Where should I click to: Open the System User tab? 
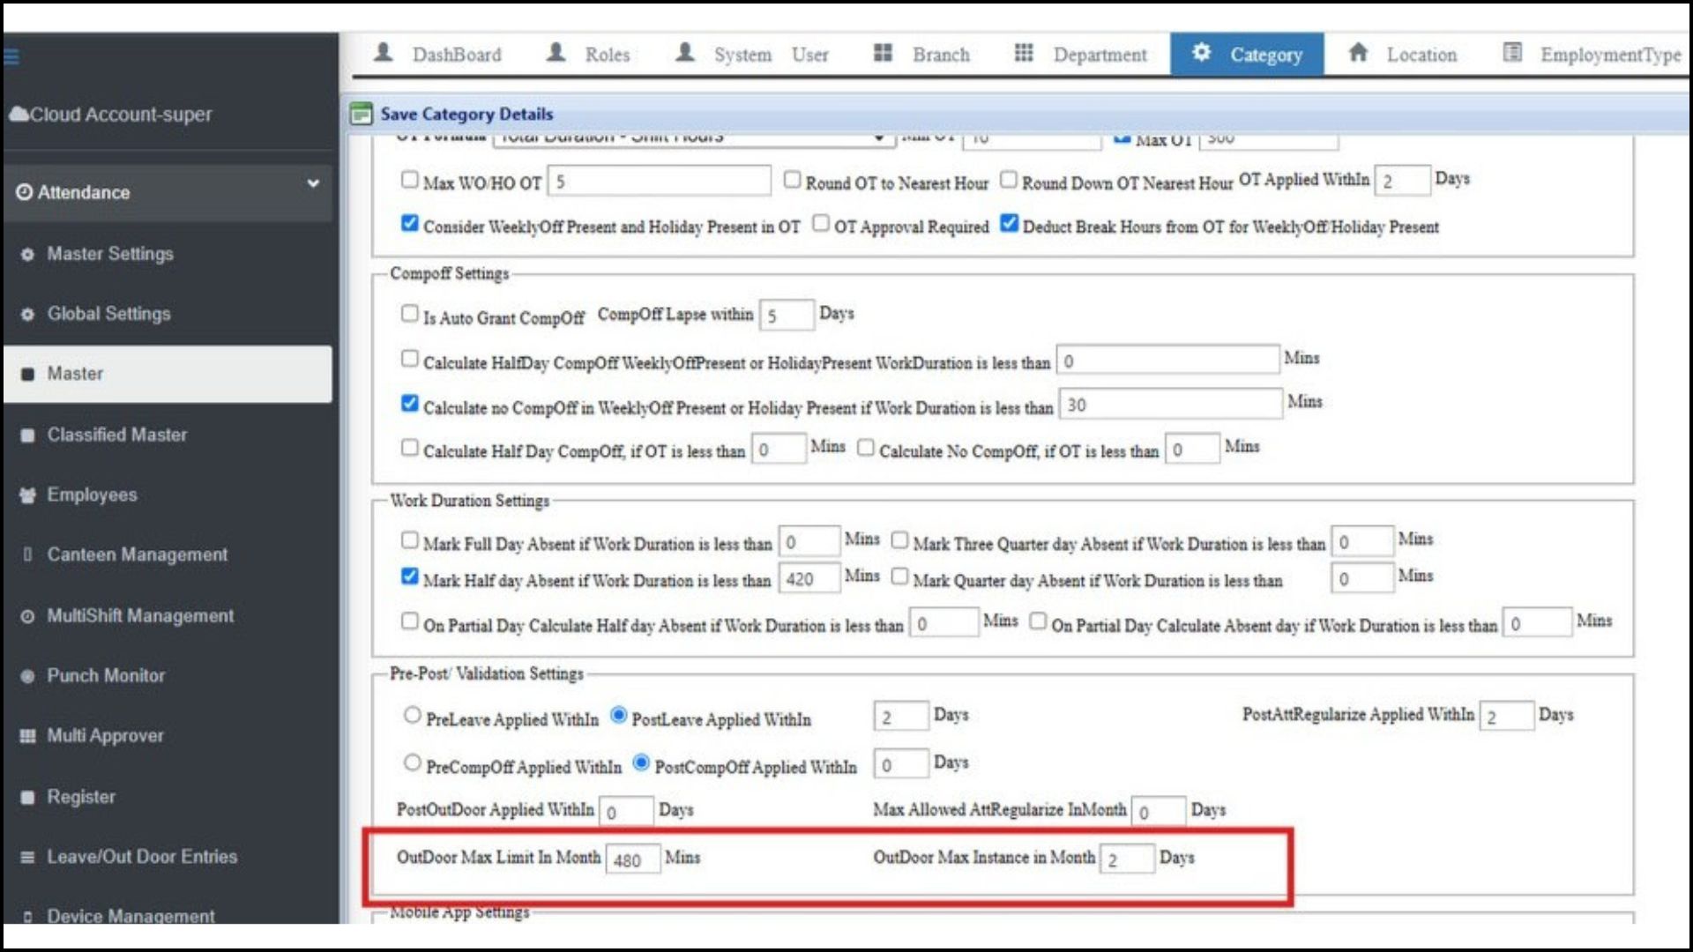click(x=752, y=55)
